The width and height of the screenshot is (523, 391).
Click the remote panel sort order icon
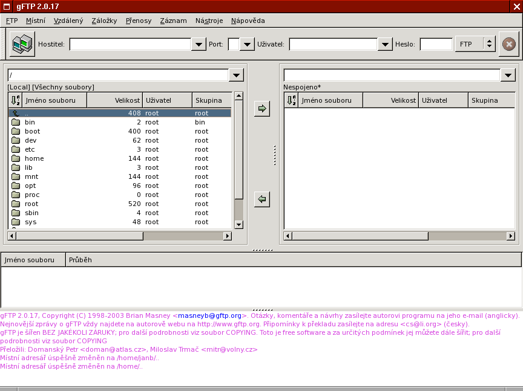pos(291,100)
